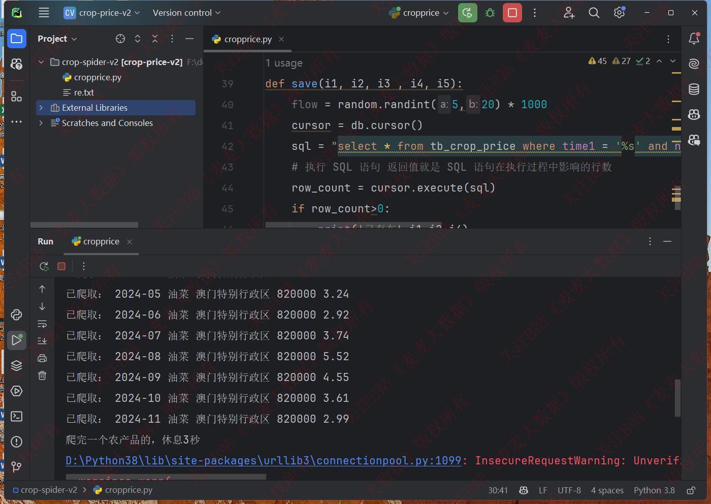Screen dimensions: 711x504
Task: Open more Run toolbar actions
Action: 84,266
